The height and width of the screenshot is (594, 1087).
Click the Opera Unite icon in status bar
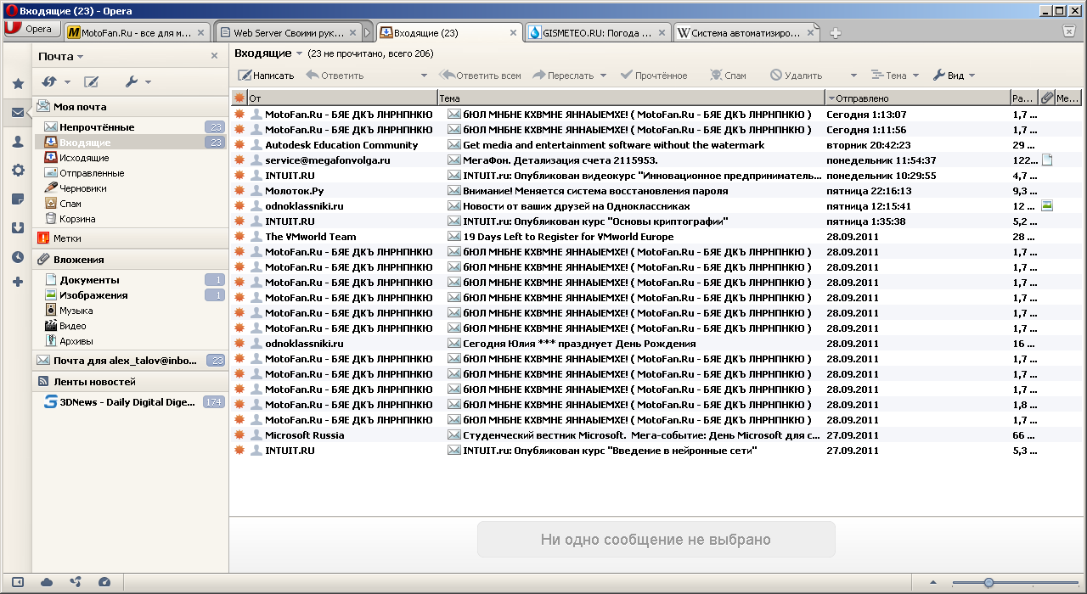[76, 582]
